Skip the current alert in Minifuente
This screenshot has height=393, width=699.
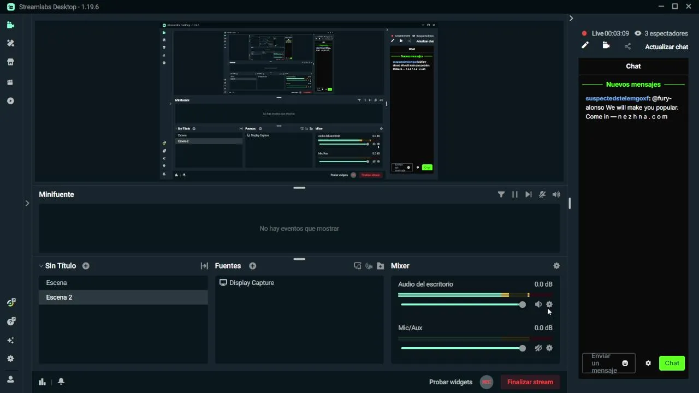tap(529, 194)
